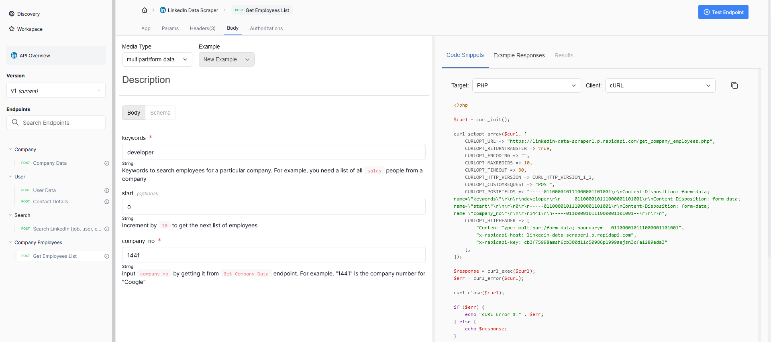Select the Body view toggle under Description
This screenshot has width=771, height=342.
pos(134,113)
